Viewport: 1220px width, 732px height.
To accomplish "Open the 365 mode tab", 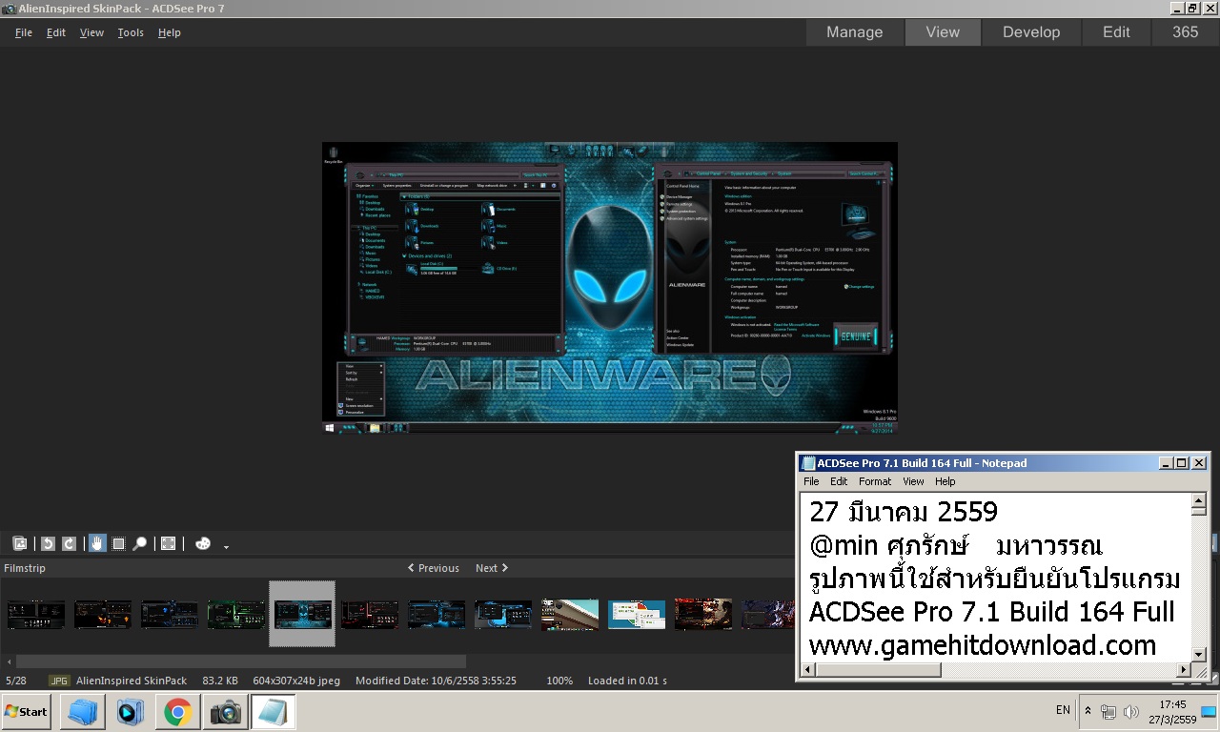I will pos(1186,32).
